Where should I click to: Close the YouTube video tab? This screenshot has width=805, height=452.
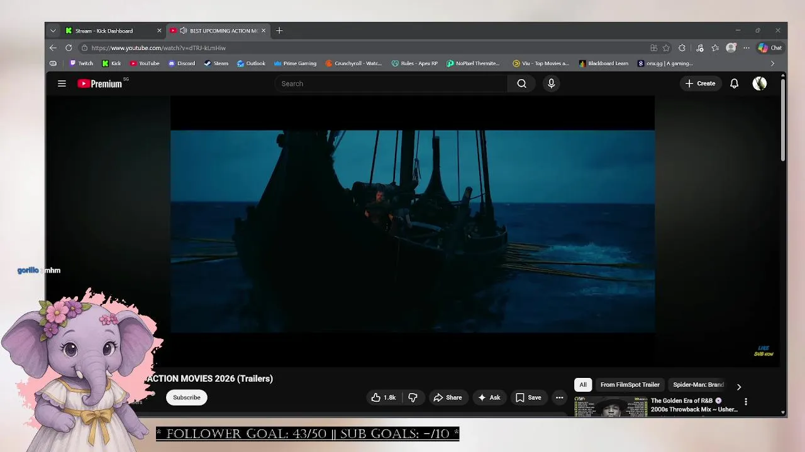(264, 31)
